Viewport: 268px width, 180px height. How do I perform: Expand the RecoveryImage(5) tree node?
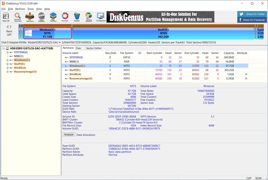click(x=8, y=72)
